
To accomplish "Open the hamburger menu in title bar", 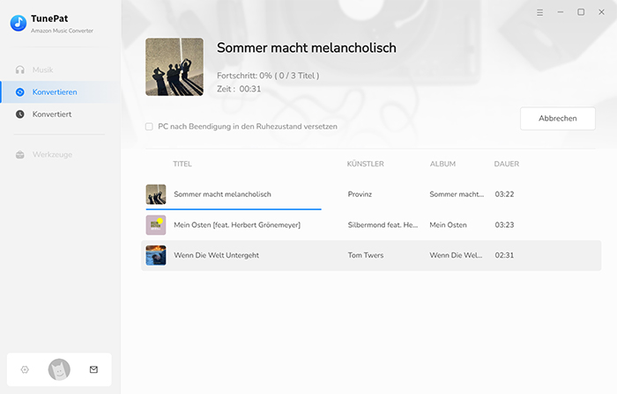I will pos(539,12).
